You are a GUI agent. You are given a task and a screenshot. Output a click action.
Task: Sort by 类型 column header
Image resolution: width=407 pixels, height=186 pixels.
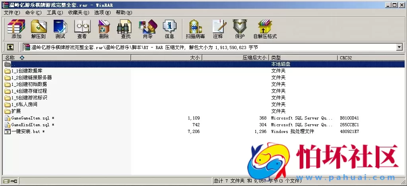[x=303, y=58]
